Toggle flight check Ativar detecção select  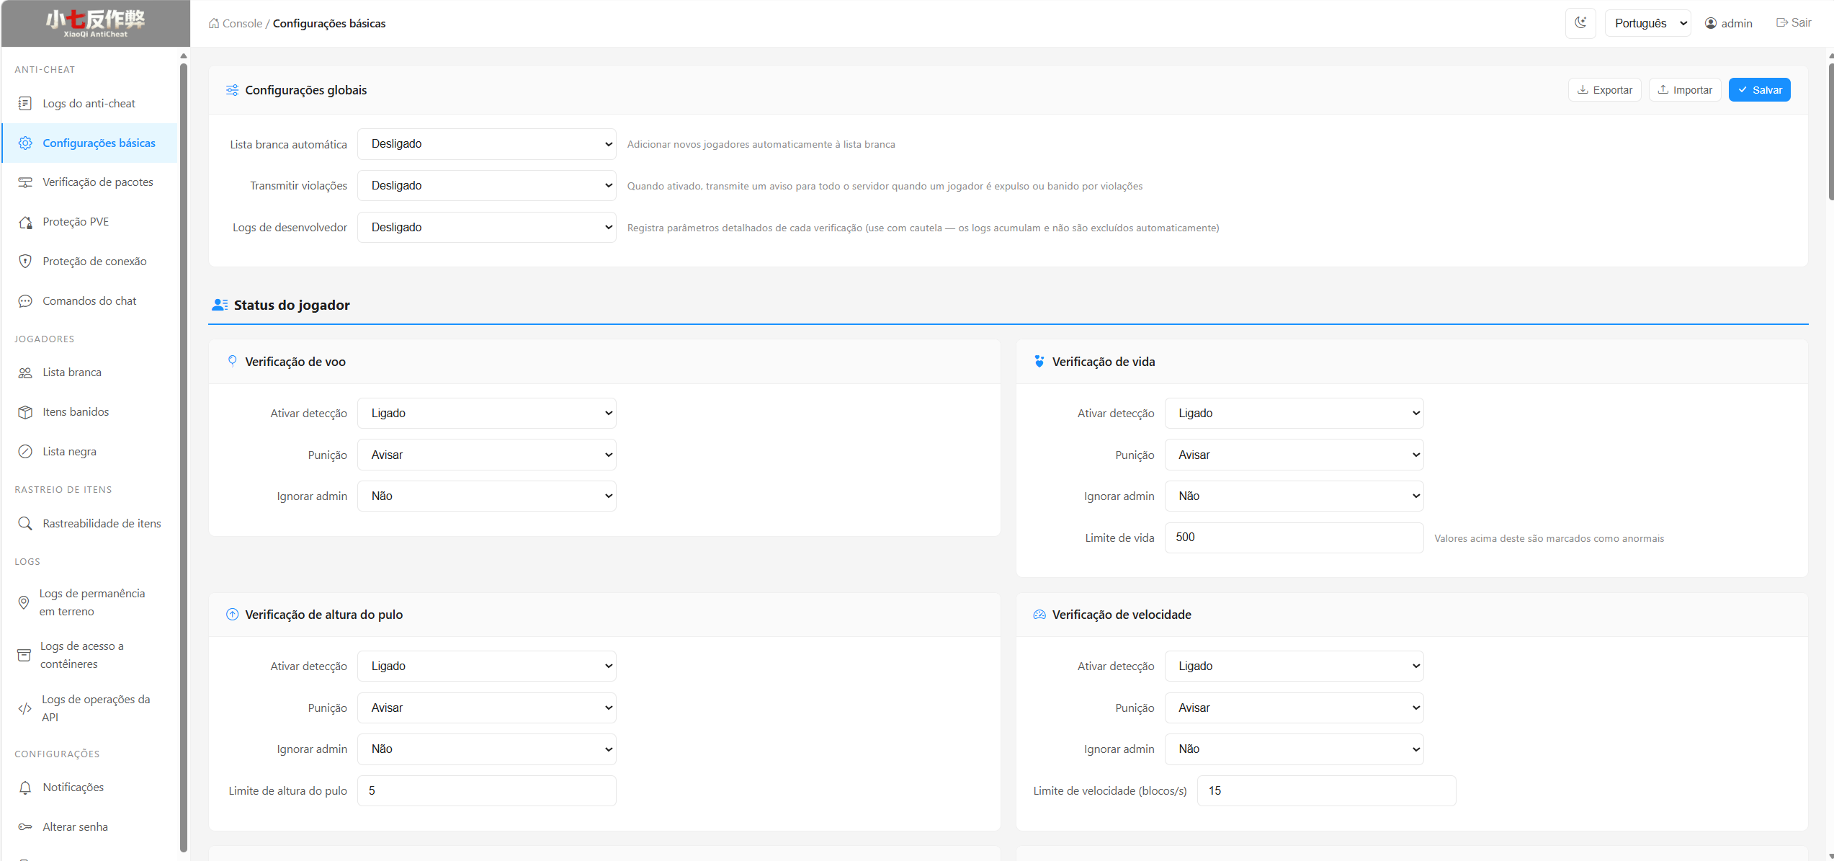coord(487,414)
